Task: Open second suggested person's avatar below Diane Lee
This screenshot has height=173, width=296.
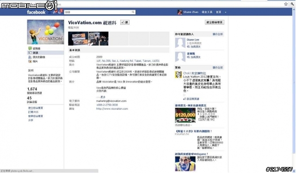Action: pyautogui.click(x=180, y=57)
